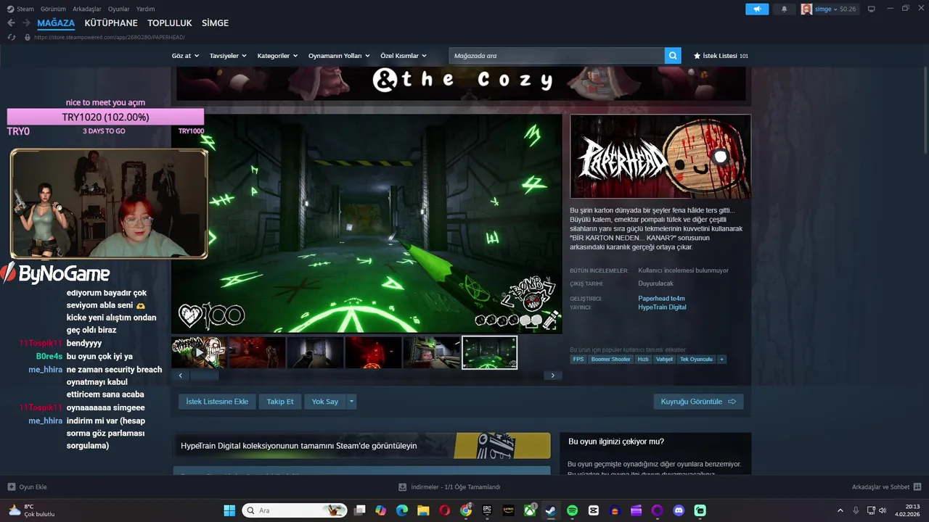The image size is (929, 522).
Task: Open the dropdown arrow next to Yok Say
Action: point(351,402)
